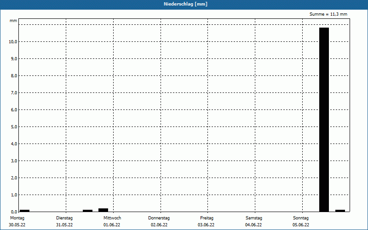The height and width of the screenshot is (230, 368).
Task: Click the 5,0 y-axis value
Action: click(14, 127)
